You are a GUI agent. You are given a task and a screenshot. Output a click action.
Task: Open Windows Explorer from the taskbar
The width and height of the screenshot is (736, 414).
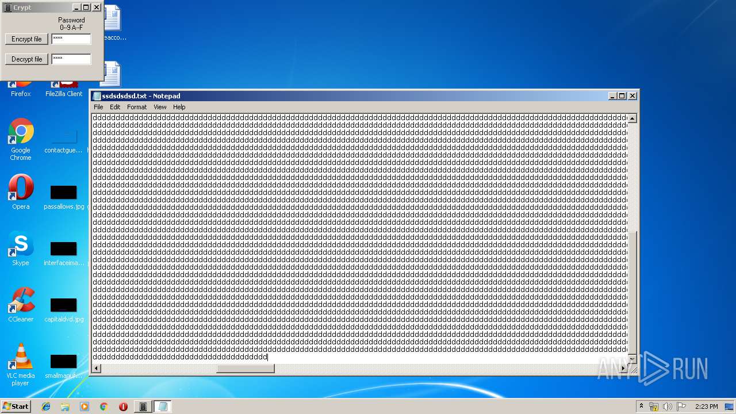[65, 407]
